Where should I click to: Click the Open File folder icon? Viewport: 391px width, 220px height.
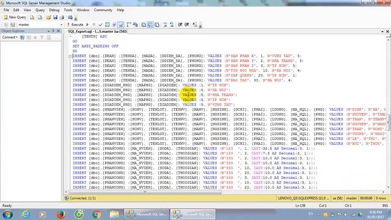[x=48, y=17]
